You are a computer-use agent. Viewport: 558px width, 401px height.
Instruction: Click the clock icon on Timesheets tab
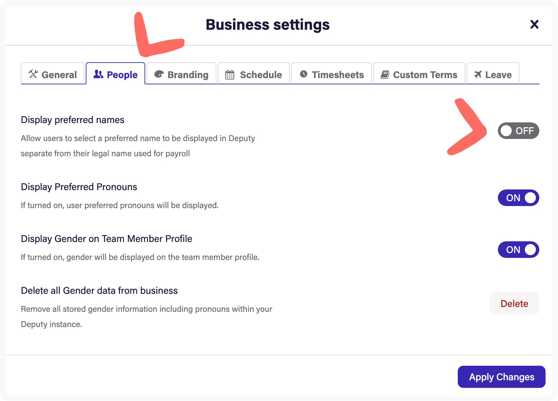point(304,74)
